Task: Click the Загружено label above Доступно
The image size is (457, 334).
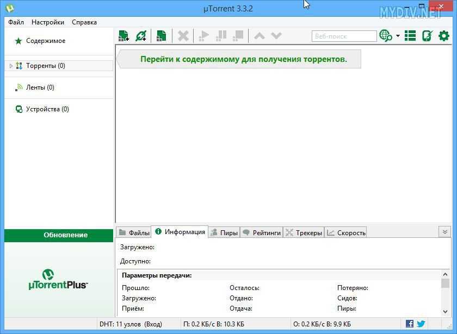Action: [137, 247]
